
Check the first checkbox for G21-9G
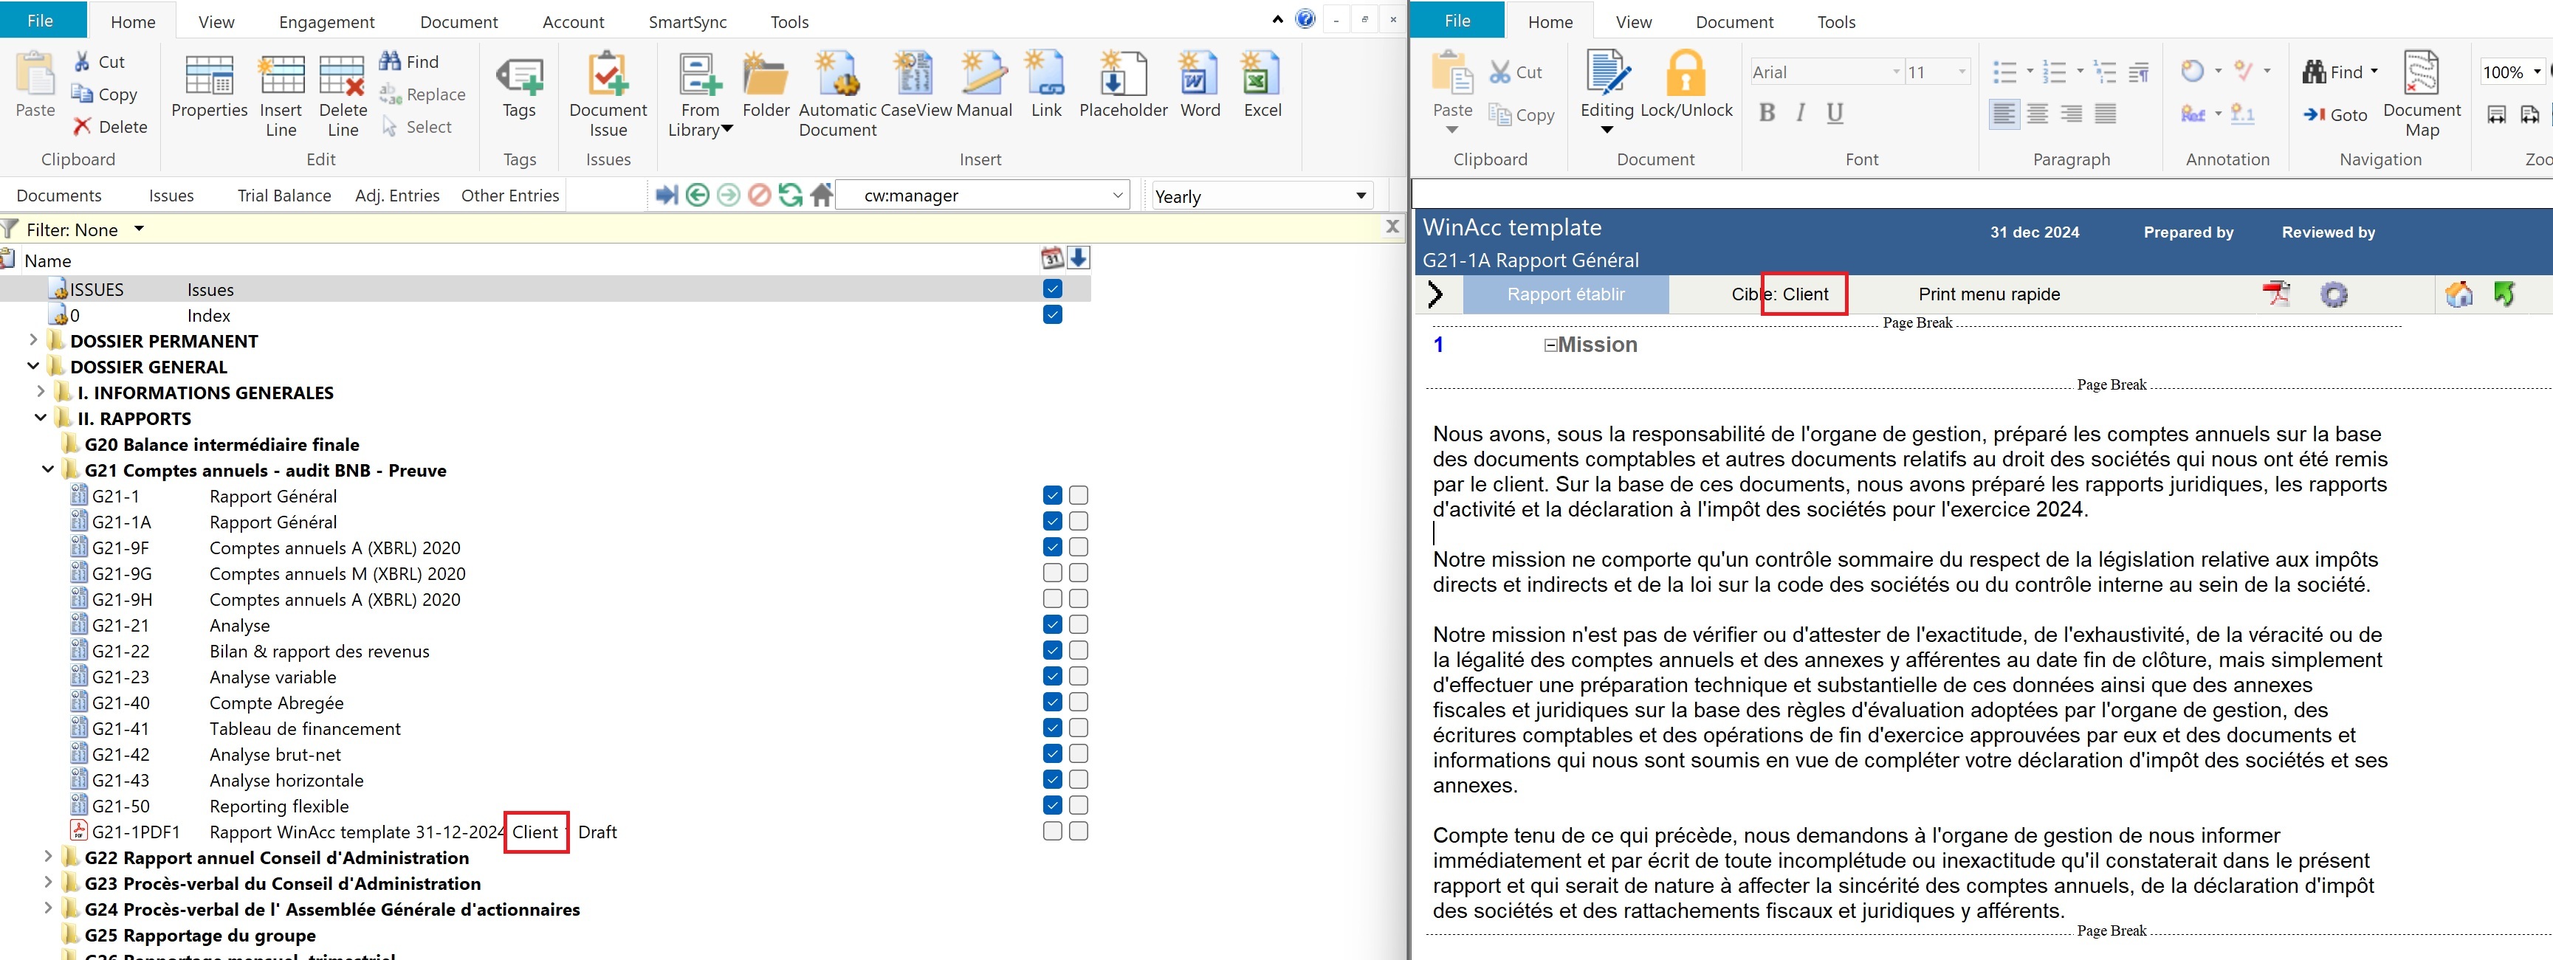click(1053, 573)
